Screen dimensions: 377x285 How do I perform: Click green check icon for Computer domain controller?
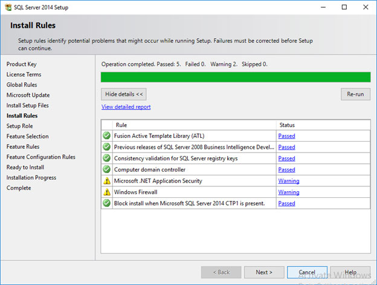[x=106, y=169]
